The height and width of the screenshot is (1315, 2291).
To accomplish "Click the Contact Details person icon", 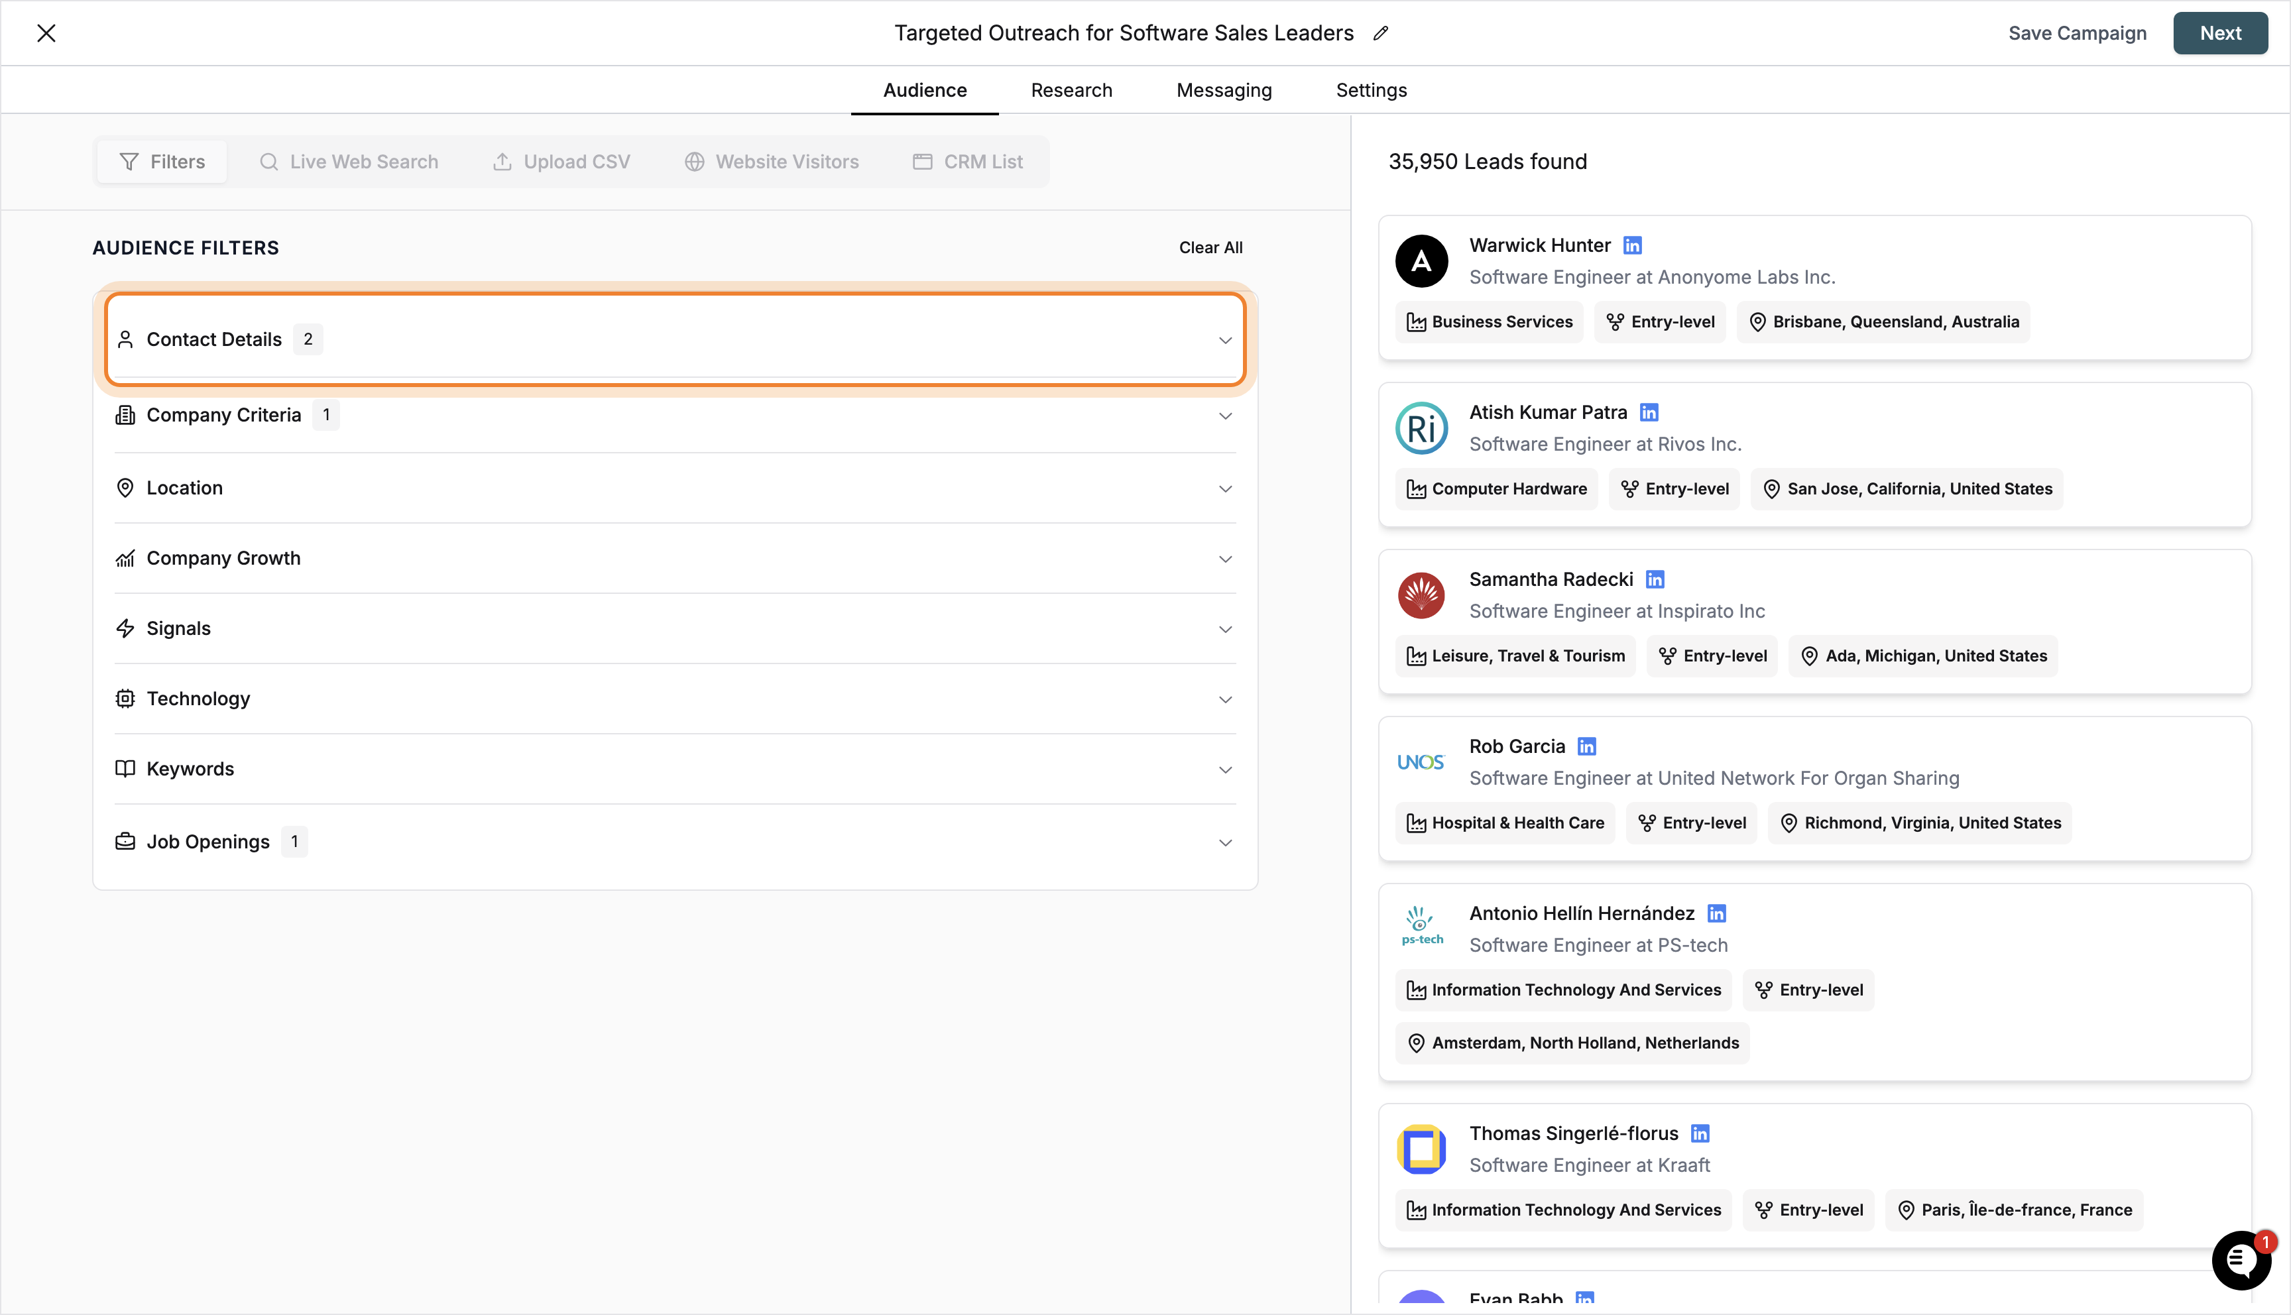I will pos(127,339).
